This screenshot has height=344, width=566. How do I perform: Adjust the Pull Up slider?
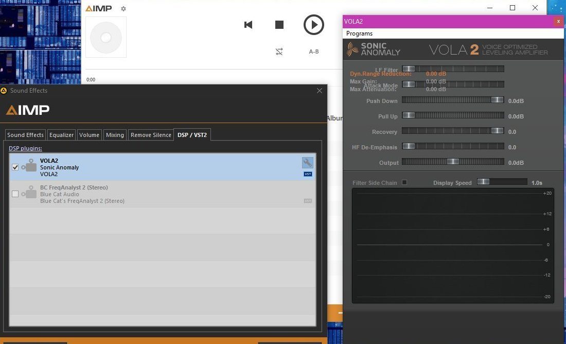[x=453, y=115]
